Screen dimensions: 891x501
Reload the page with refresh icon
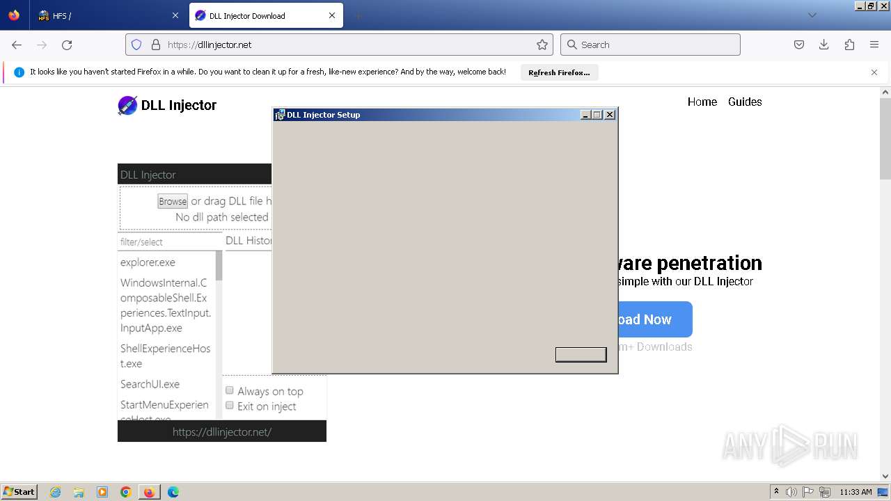pos(67,45)
